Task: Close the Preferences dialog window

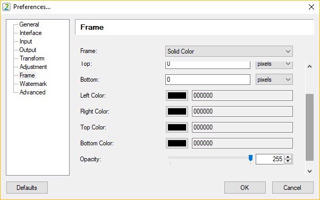Action: [311, 7]
